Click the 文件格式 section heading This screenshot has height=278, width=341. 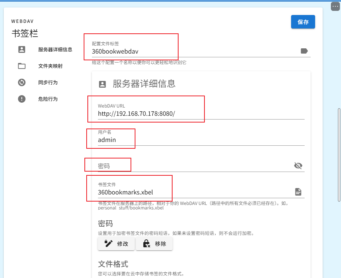[x=113, y=264]
